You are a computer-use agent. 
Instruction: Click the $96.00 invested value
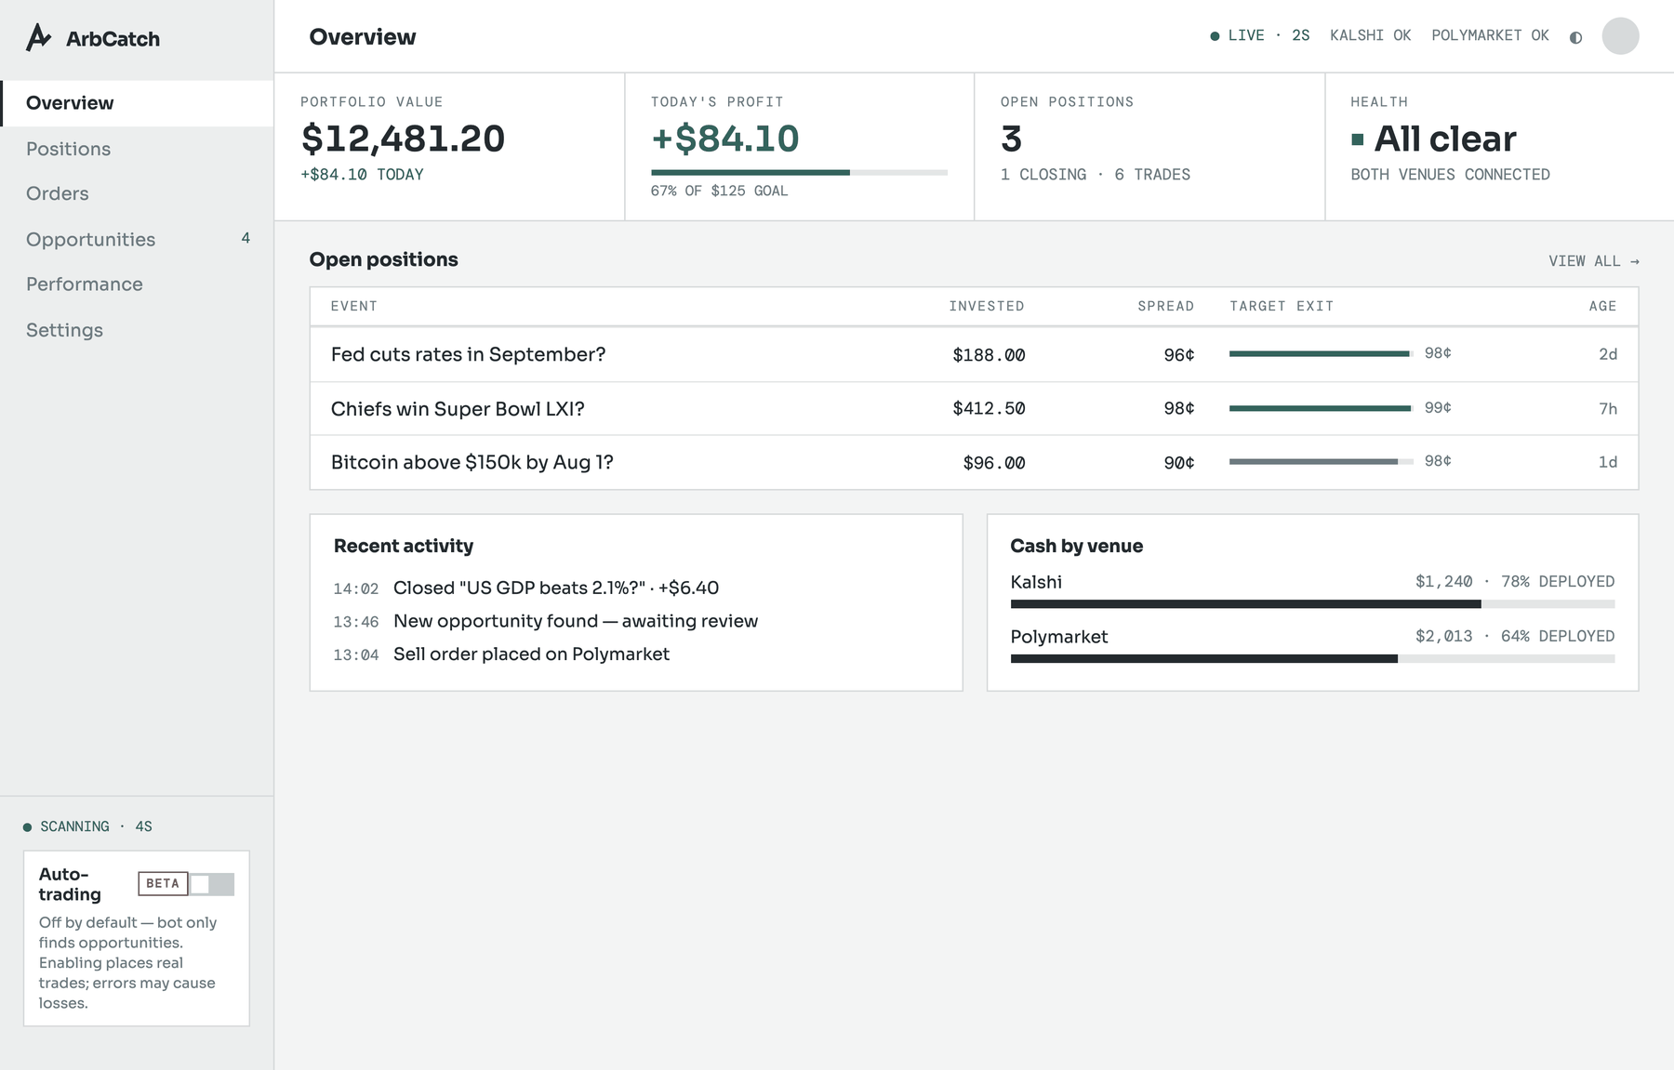994,463
